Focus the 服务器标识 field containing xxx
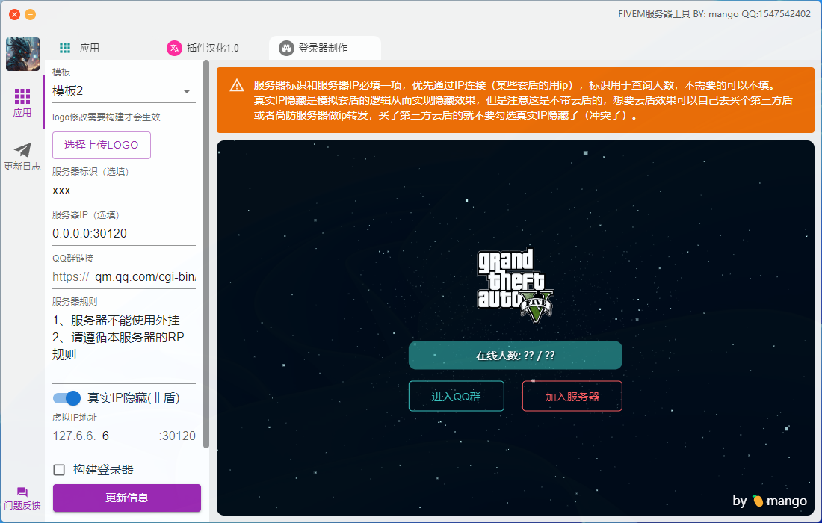The image size is (822, 523). [x=124, y=191]
